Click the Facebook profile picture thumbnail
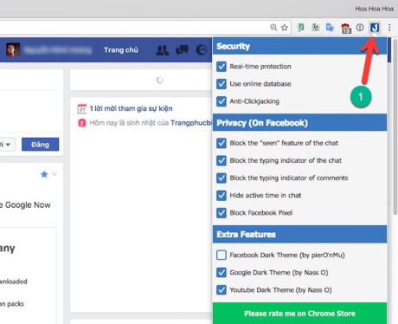Screen dimensions: 398x324 tap(13, 50)
